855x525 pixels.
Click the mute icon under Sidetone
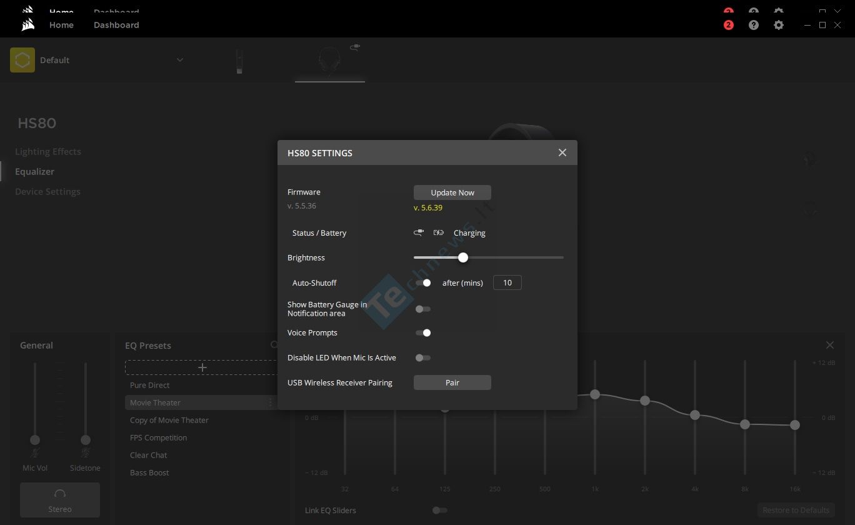(86, 452)
